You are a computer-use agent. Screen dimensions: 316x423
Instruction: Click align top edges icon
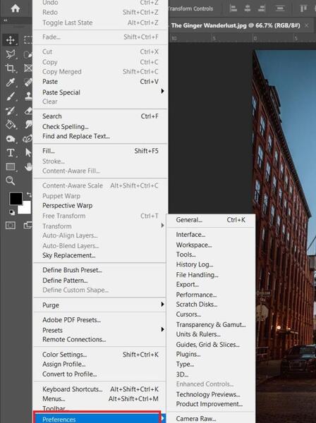[x=303, y=8]
